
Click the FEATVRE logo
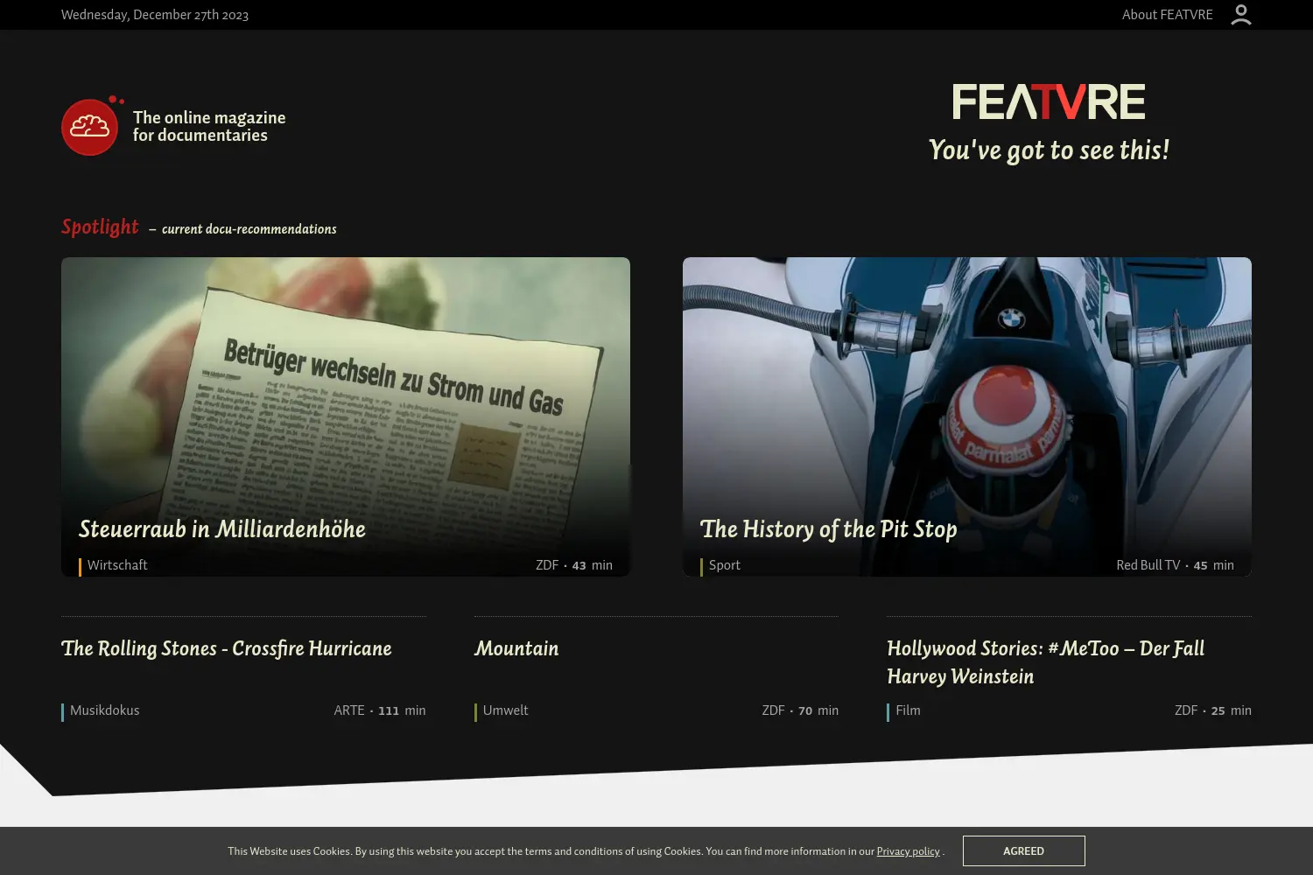pyautogui.click(x=1049, y=102)
